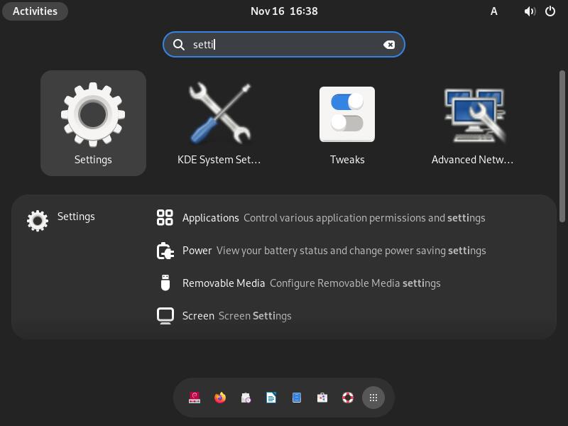Viewport: 568px width, 426px height.
Task: Click 'Configure Removable Media settings' text
Action: click(x=355, y=283)
